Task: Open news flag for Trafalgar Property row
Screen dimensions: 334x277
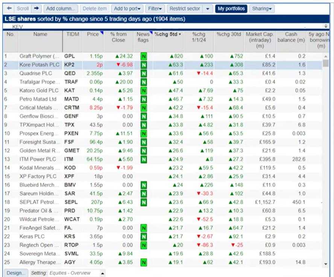Action: point(144,82)
